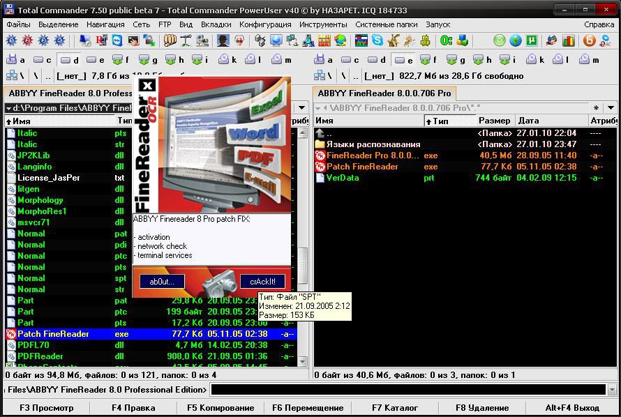
Task: Launch Skype from the toolbar
Action: coord(377,40)
